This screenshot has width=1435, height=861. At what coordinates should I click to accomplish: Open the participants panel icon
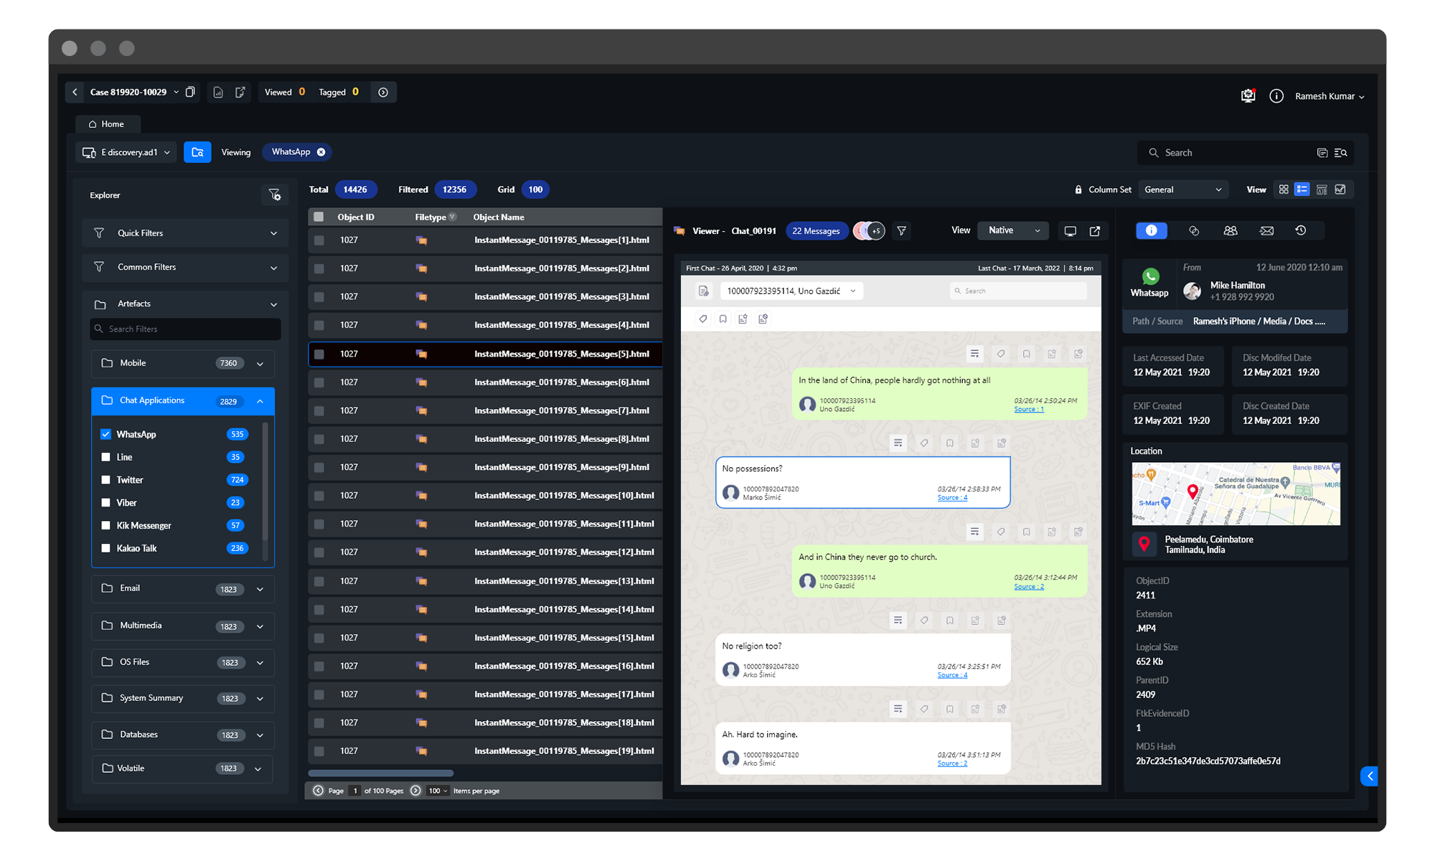click(x=1231, y=230)
